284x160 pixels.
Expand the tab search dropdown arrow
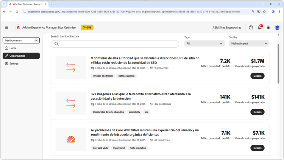pyautogui.click(x=4, y=4)
